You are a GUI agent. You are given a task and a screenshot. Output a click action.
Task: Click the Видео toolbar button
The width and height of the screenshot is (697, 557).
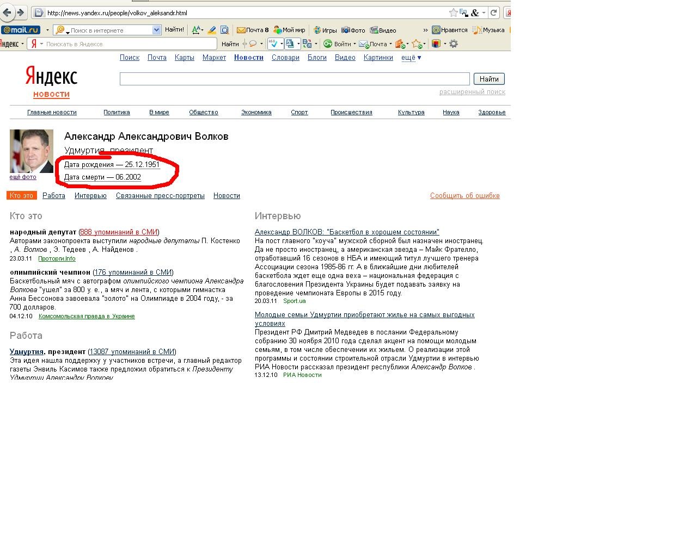pyautogui.click(x=383, y=30)
